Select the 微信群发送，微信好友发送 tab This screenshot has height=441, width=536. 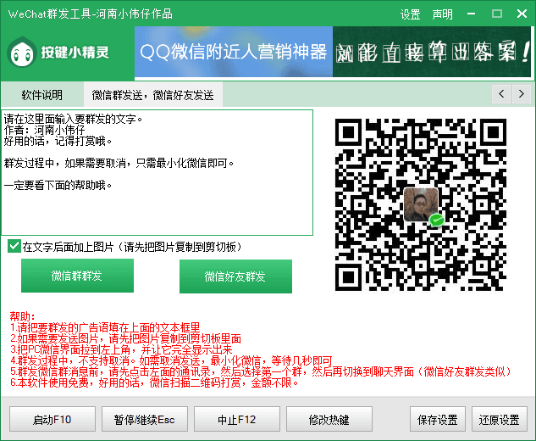(152, 95)
